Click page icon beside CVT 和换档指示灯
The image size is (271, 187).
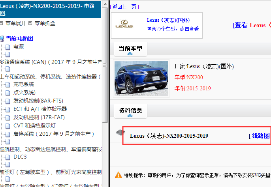[x=8, y=126]
